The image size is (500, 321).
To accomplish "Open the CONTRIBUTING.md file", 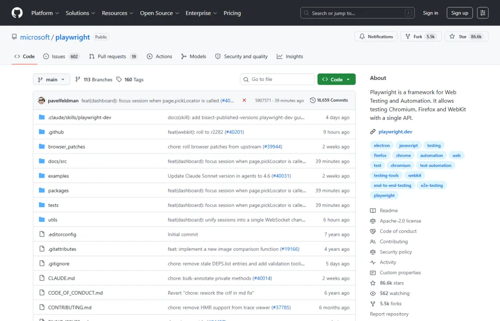I will [x=70, y=308].
